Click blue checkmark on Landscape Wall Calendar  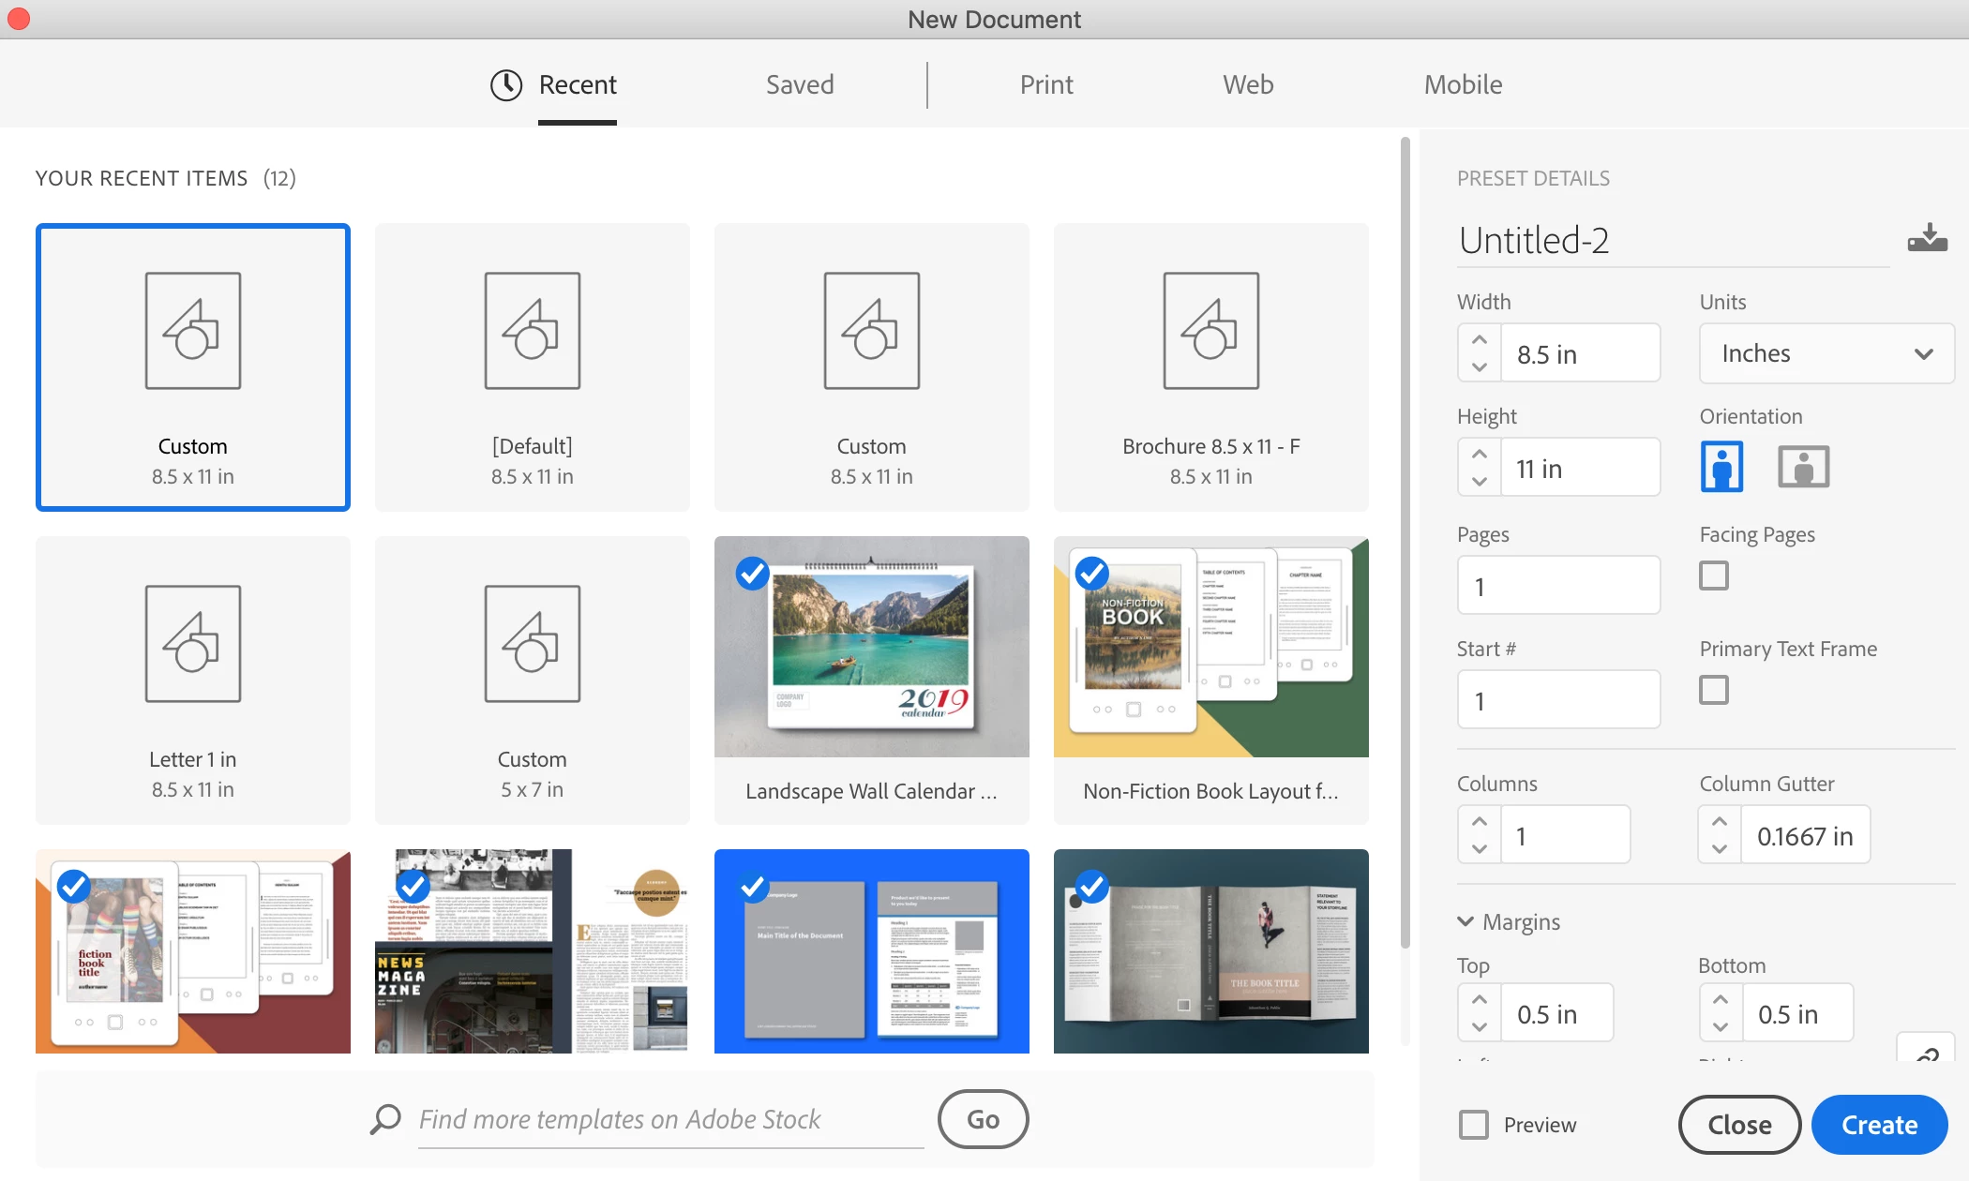(x=752, y=573)
